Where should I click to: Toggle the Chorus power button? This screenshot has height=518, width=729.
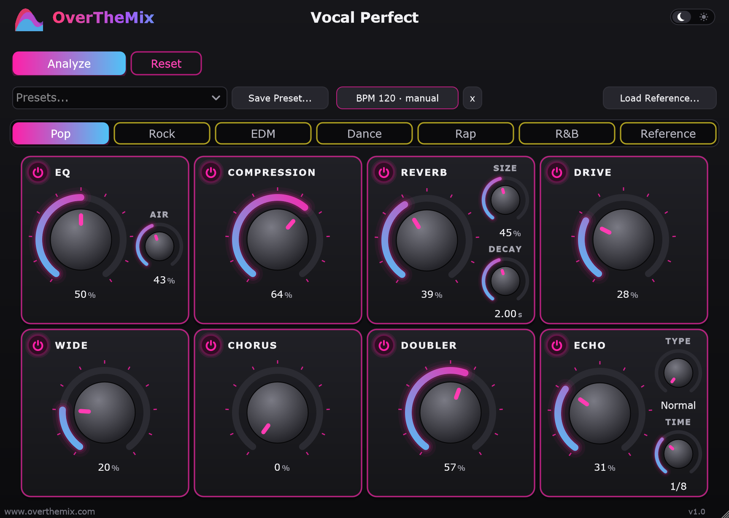[x=211, y=345]
